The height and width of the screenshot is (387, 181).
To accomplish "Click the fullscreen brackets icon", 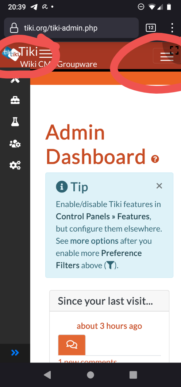I will (x=174, y=50).
